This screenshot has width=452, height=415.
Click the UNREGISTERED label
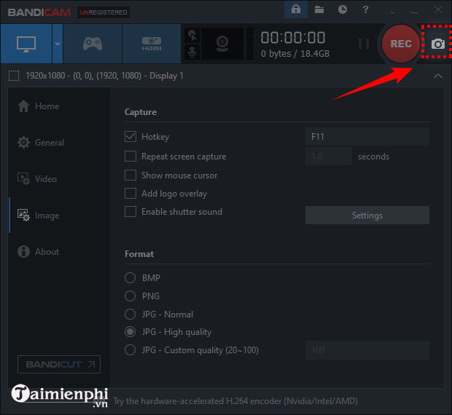coord(104,12)
